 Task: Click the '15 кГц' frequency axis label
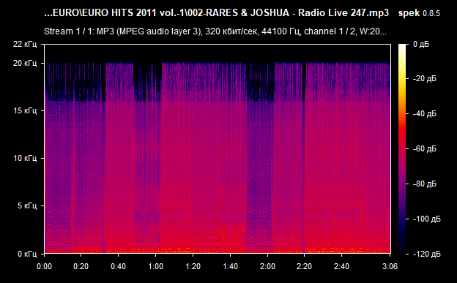(x=25, y=110)
